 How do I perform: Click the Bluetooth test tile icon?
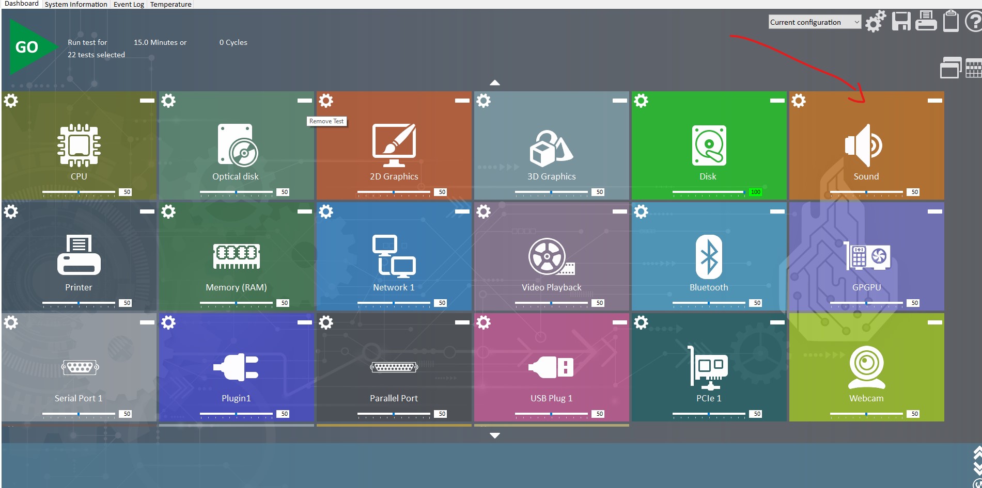tap(708, 257)
